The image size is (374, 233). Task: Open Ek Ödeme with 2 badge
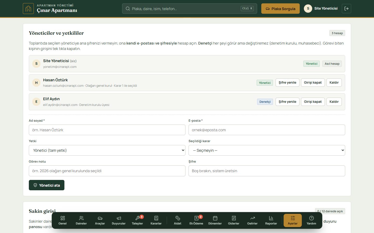click(x=196, y=220)
